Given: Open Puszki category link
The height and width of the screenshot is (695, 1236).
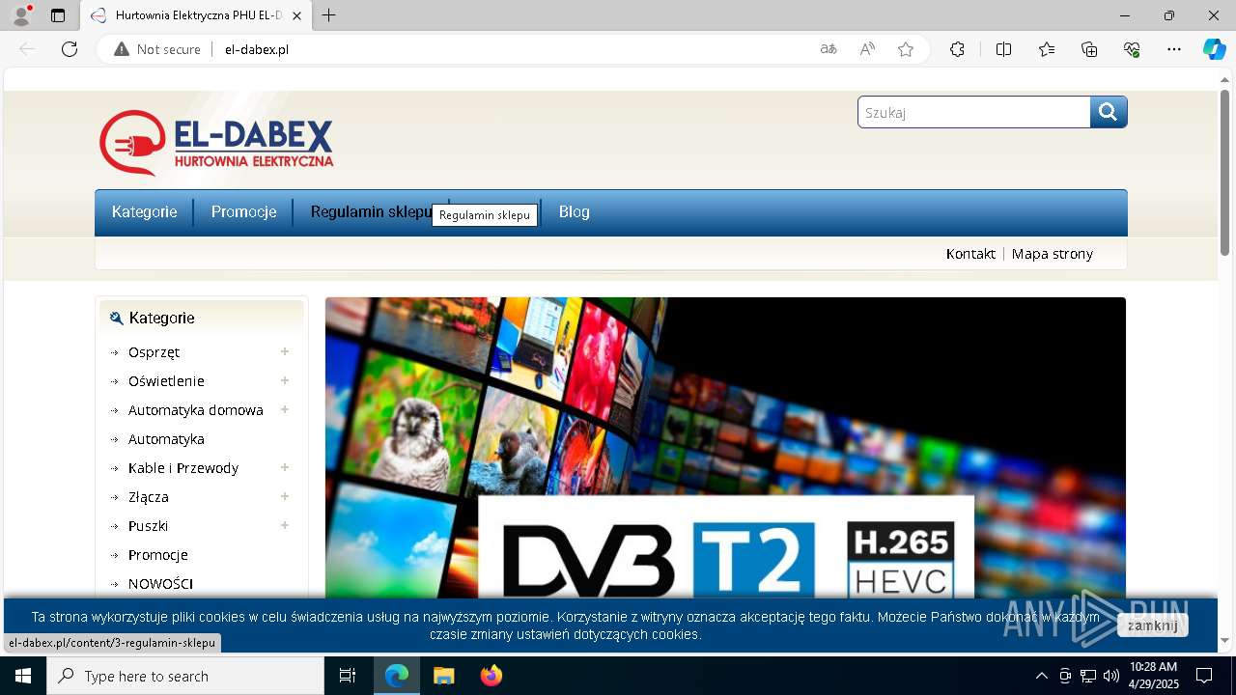Looking at the screenshot, I should [148, 526].
